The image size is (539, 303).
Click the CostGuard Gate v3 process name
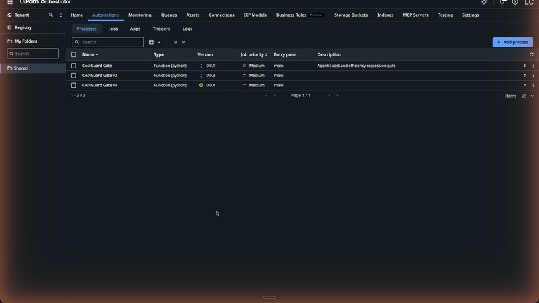(x=100, y=76)
